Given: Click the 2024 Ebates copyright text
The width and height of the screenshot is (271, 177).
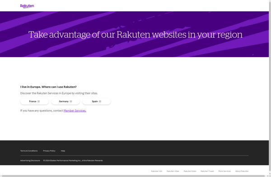Looking at the screenshot, I should coord(73,160).
